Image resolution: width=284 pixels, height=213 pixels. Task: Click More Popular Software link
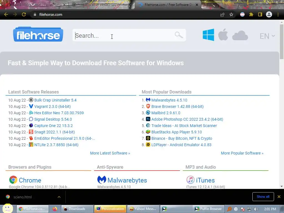(242, 153)
